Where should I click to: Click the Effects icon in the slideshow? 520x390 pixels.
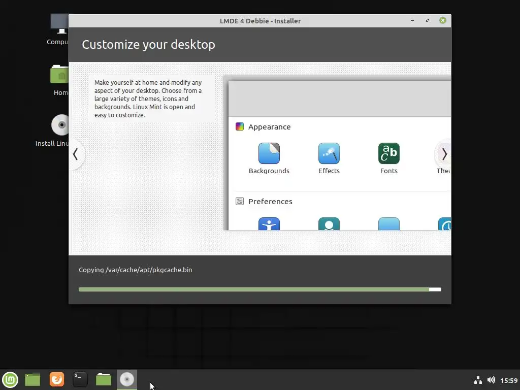(329, 153)
